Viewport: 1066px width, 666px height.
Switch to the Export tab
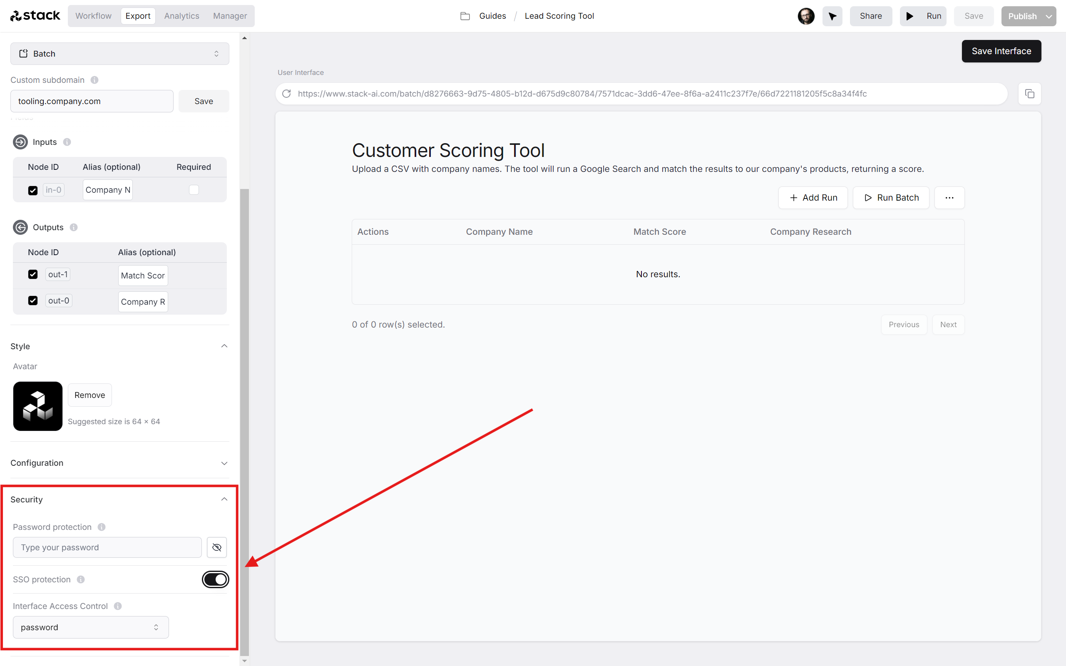tap(137, 15)
